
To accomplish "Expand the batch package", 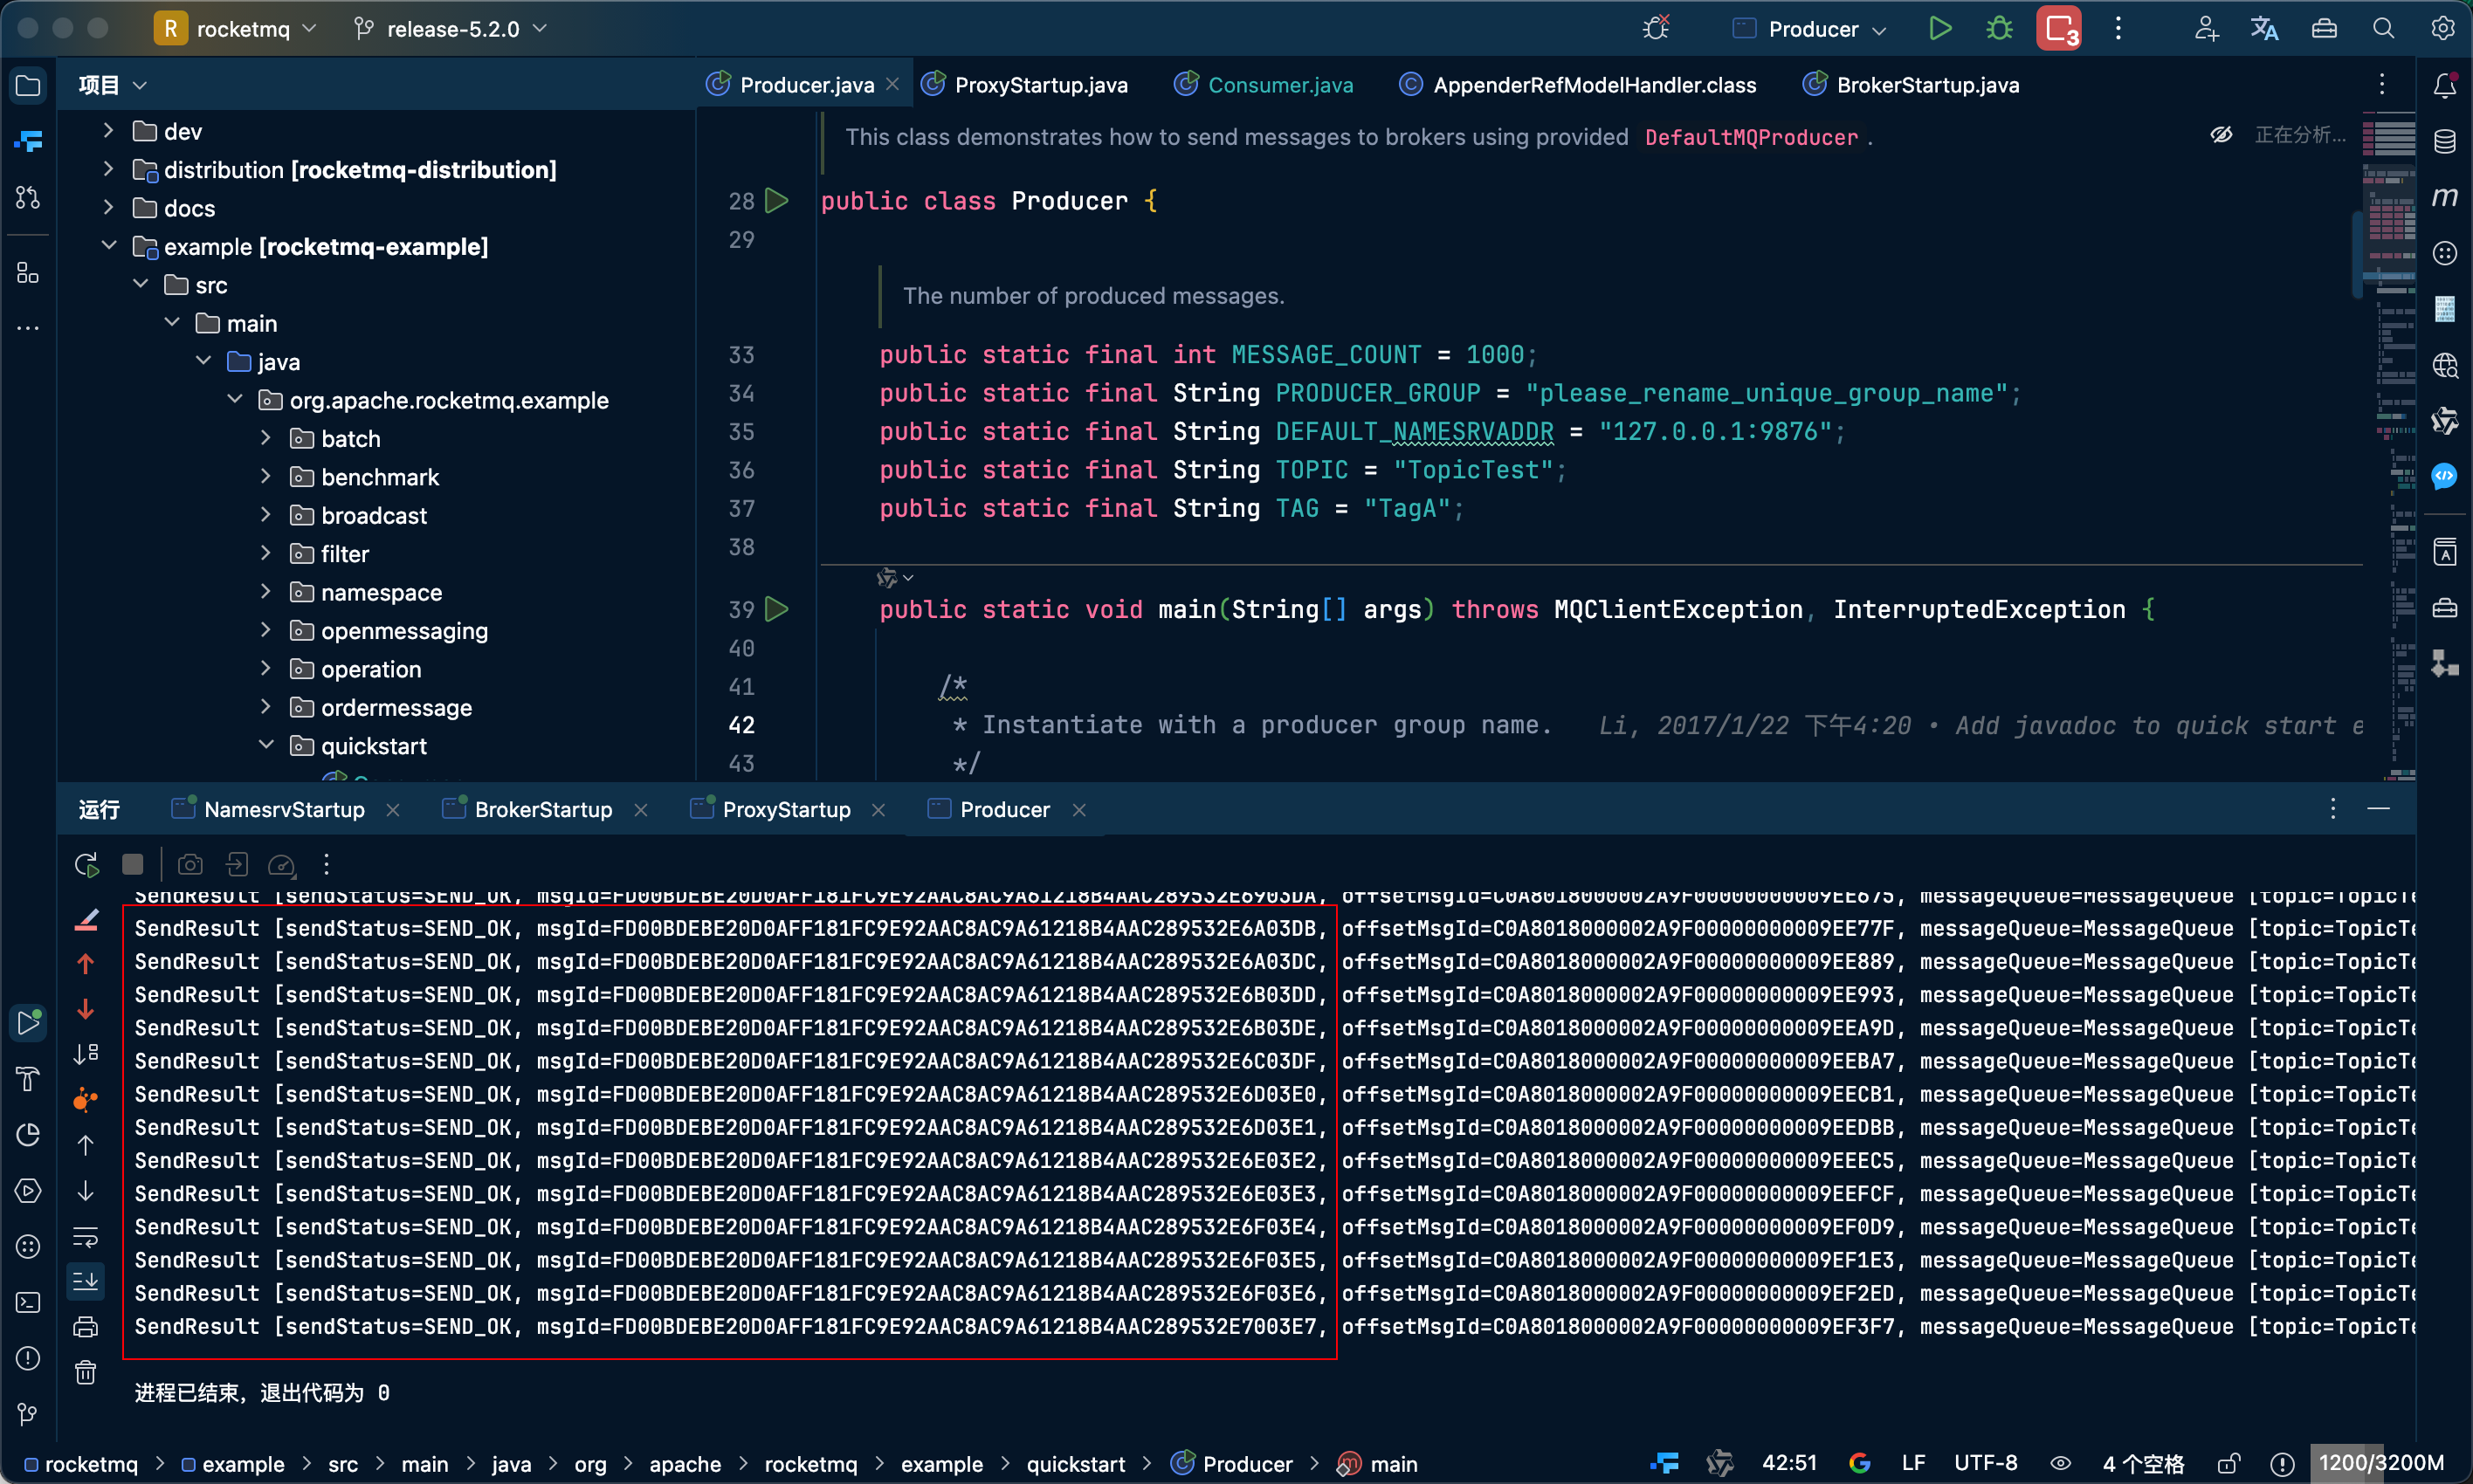I will (x=266, y=438).
